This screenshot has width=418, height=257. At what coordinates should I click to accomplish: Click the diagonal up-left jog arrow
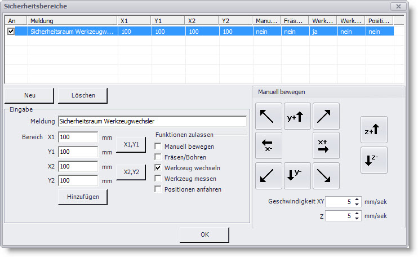coord(269,117)
